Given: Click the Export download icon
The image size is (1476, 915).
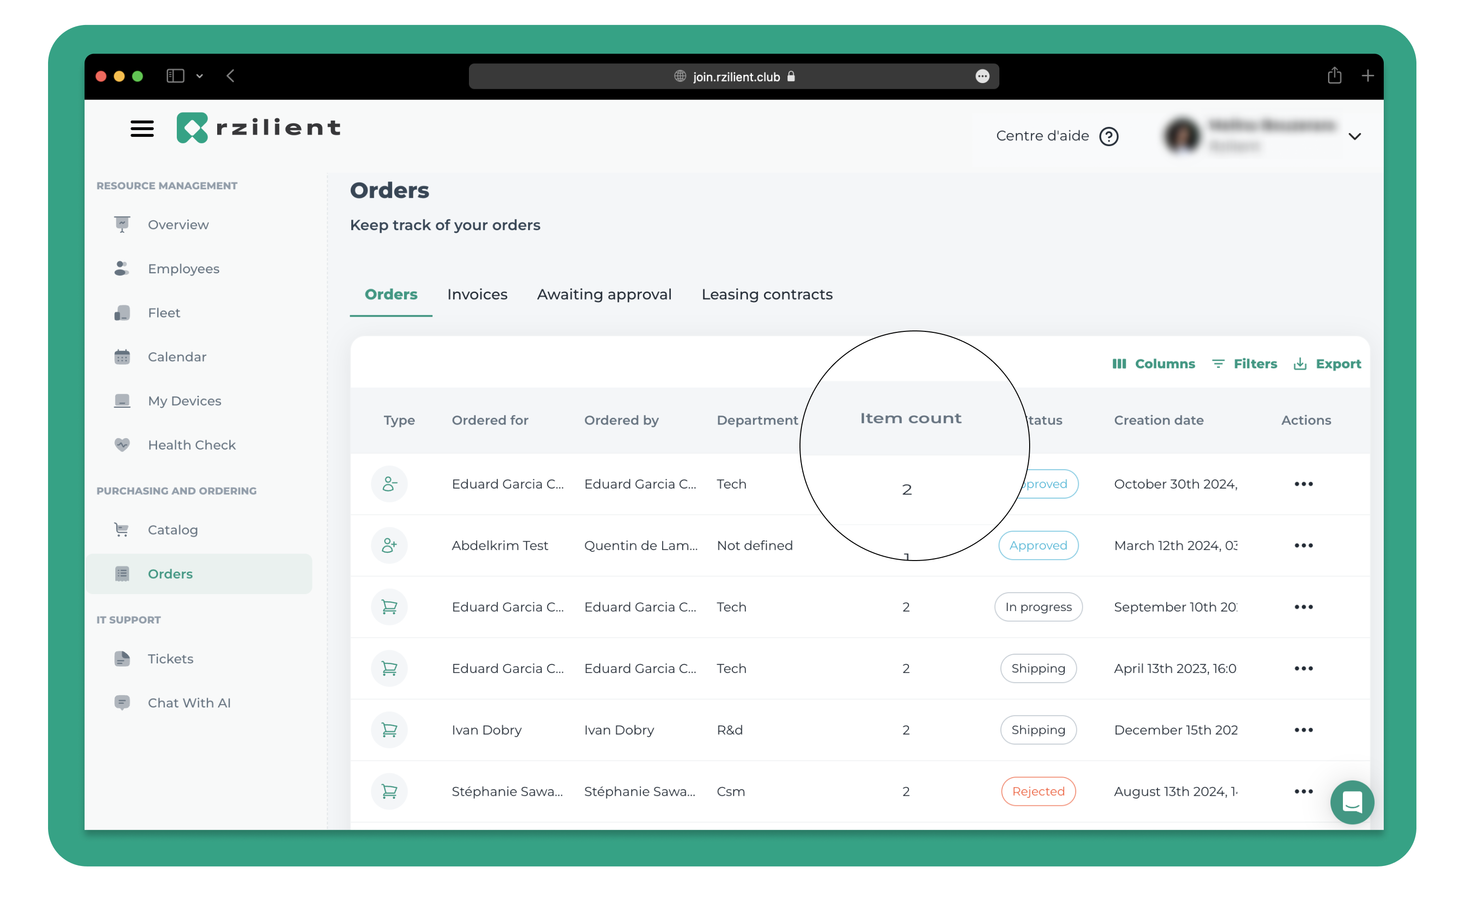Looking at the screenshot, I should 1300,364.
